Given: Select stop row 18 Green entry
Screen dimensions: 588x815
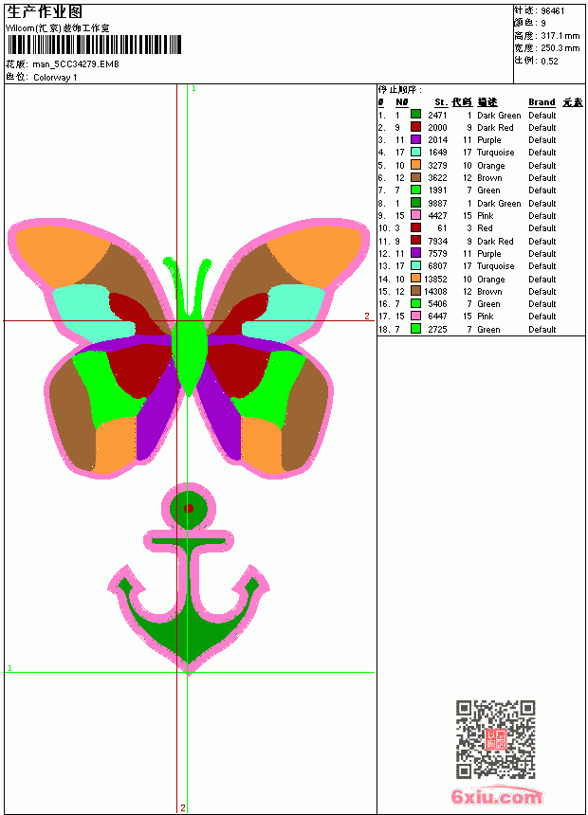Looking at the screenshot, I should tap(468, 329).
